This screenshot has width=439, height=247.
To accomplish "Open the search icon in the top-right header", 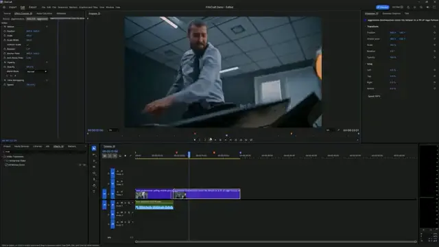I will pyautogui.click(x=421, y=8).
